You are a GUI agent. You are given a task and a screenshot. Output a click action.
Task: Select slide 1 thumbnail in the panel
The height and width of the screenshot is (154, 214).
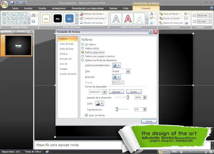point(18,45)
